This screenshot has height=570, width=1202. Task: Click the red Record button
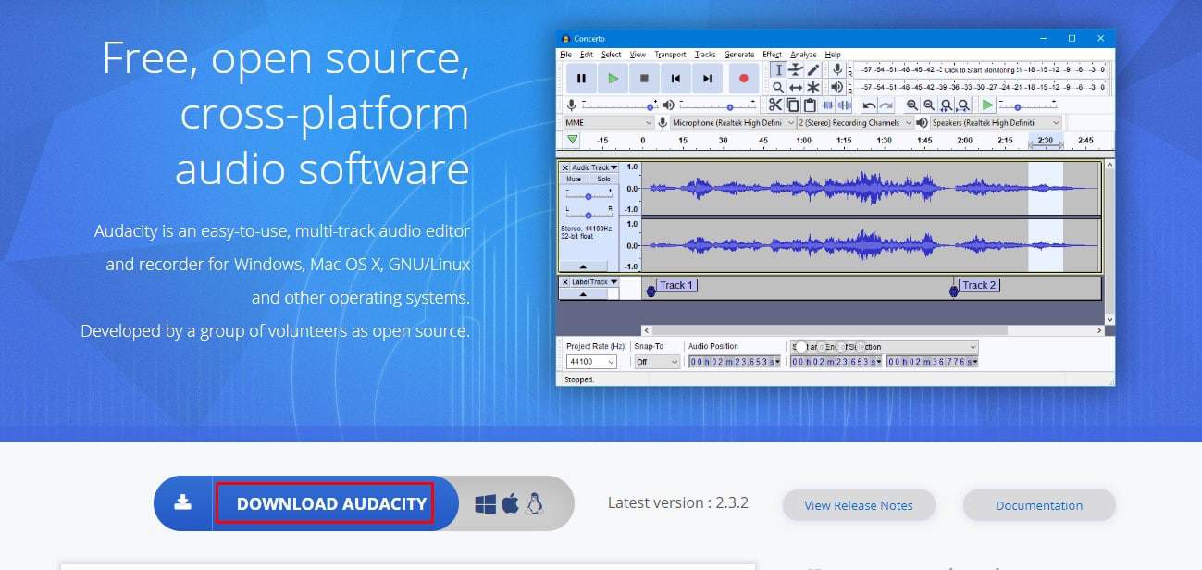[x=742, y=79]
